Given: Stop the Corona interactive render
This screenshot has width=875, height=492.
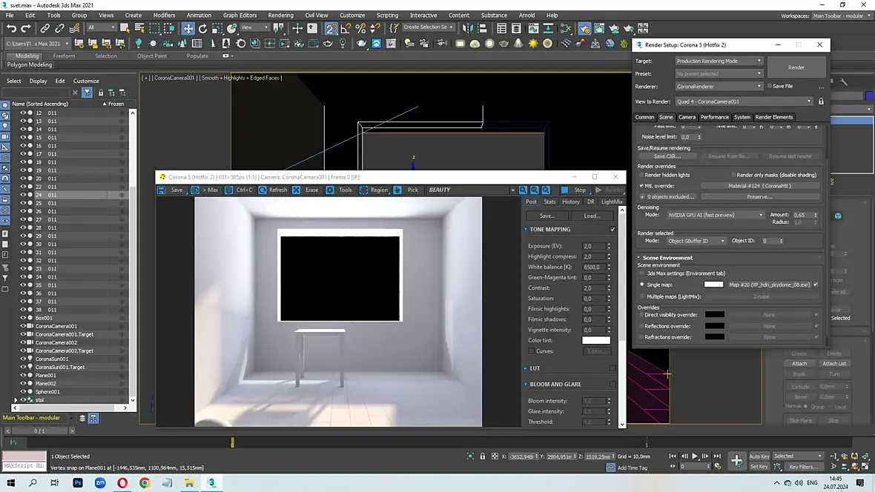Looking at the screenshot, I should coord(573,190).
